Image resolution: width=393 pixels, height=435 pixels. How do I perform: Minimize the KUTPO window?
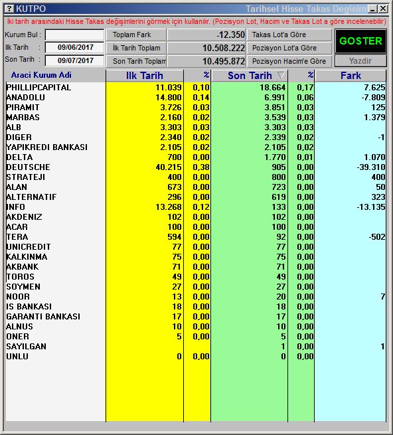point(372,9)
